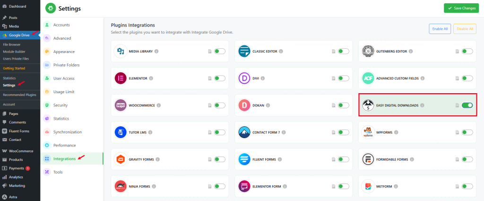Click the Elementor Form icon

244,186
